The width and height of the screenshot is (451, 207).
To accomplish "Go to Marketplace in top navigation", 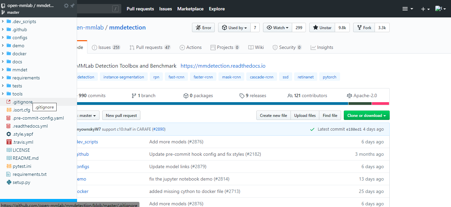I will pos(190,9).
